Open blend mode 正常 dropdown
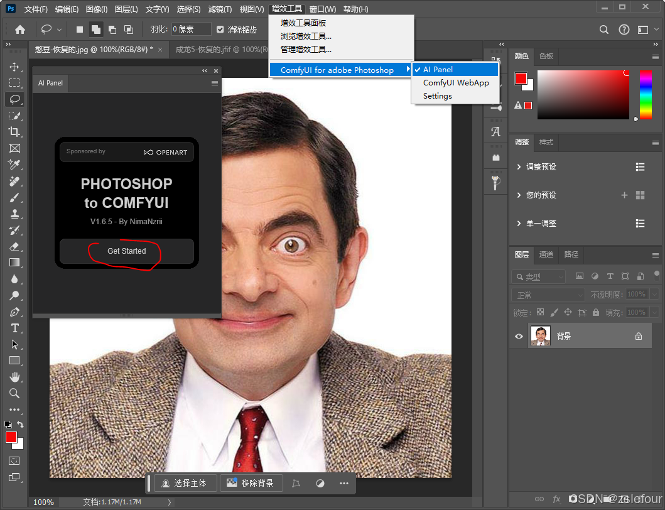 548,295
